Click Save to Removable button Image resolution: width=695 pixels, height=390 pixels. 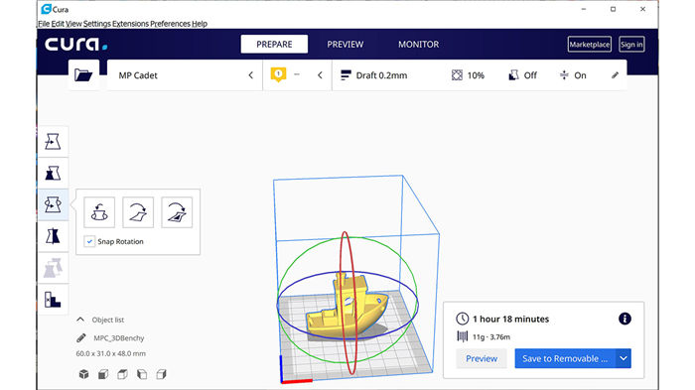[565, 358]
